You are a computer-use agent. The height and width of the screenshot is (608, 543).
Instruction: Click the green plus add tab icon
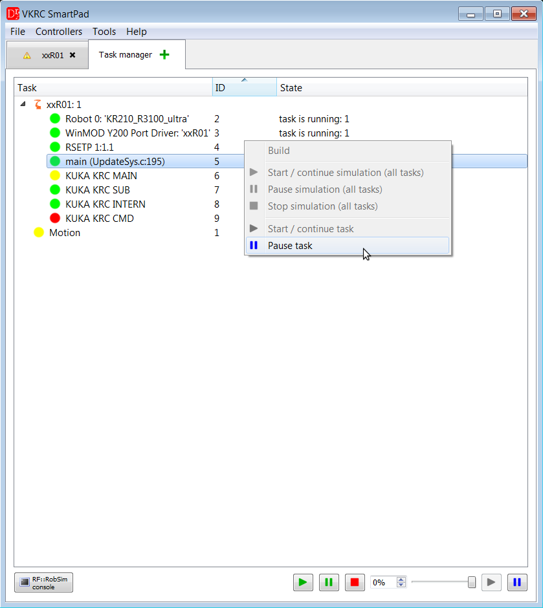[164, 55]
